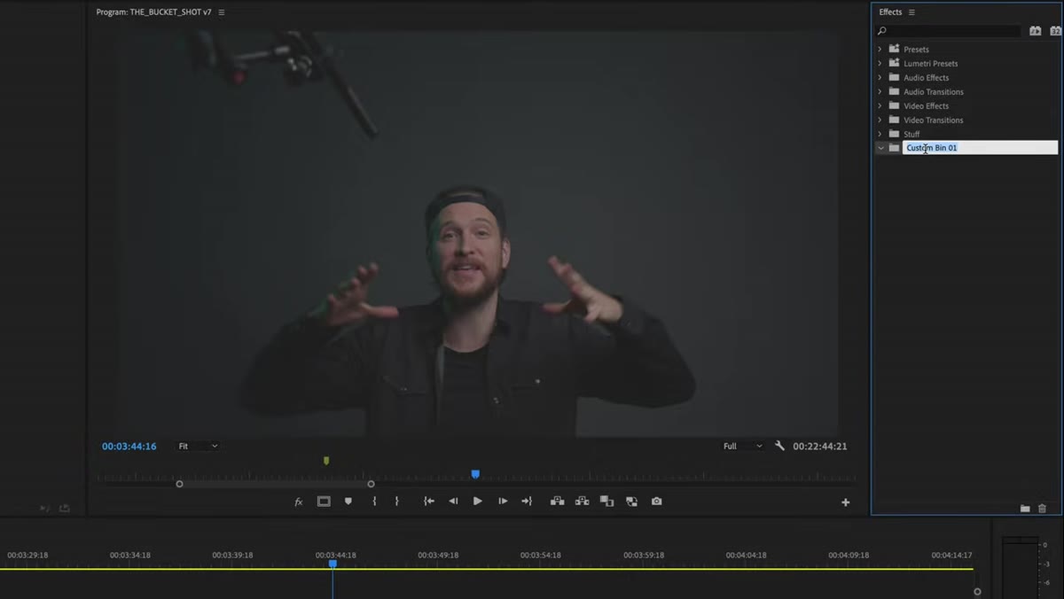Expand the Lumetri Presets folder

click(880, 64)
